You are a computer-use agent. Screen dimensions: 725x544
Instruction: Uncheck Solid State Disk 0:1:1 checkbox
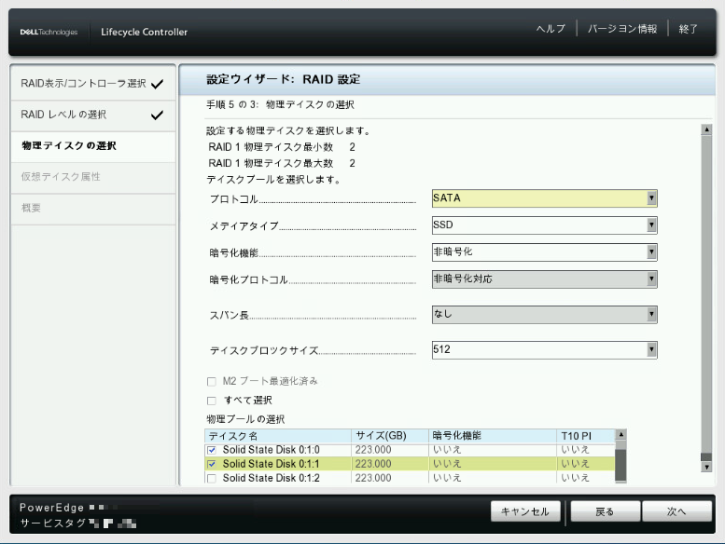click(212, 464)
